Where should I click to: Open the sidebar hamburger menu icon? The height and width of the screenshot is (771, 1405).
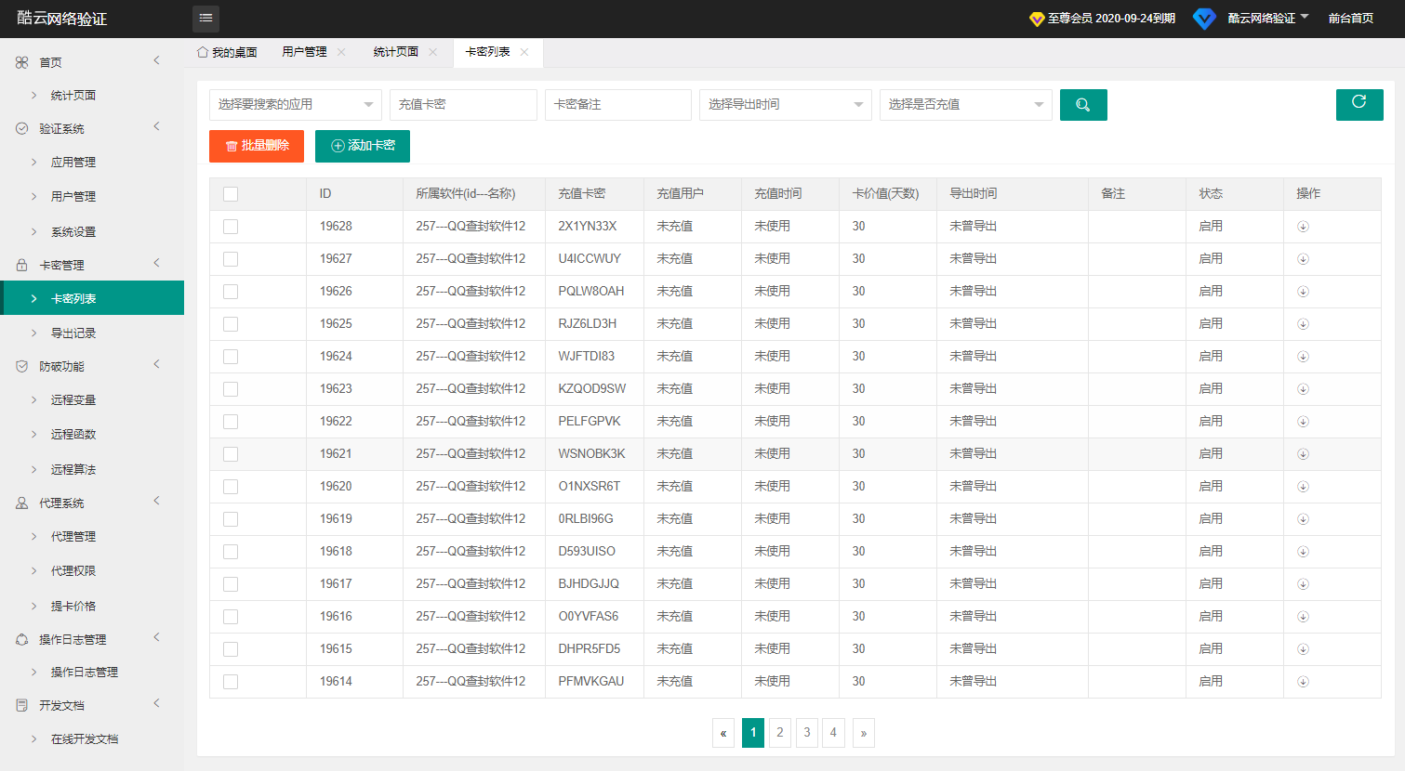pyautogui.click(x=205, y=19)
